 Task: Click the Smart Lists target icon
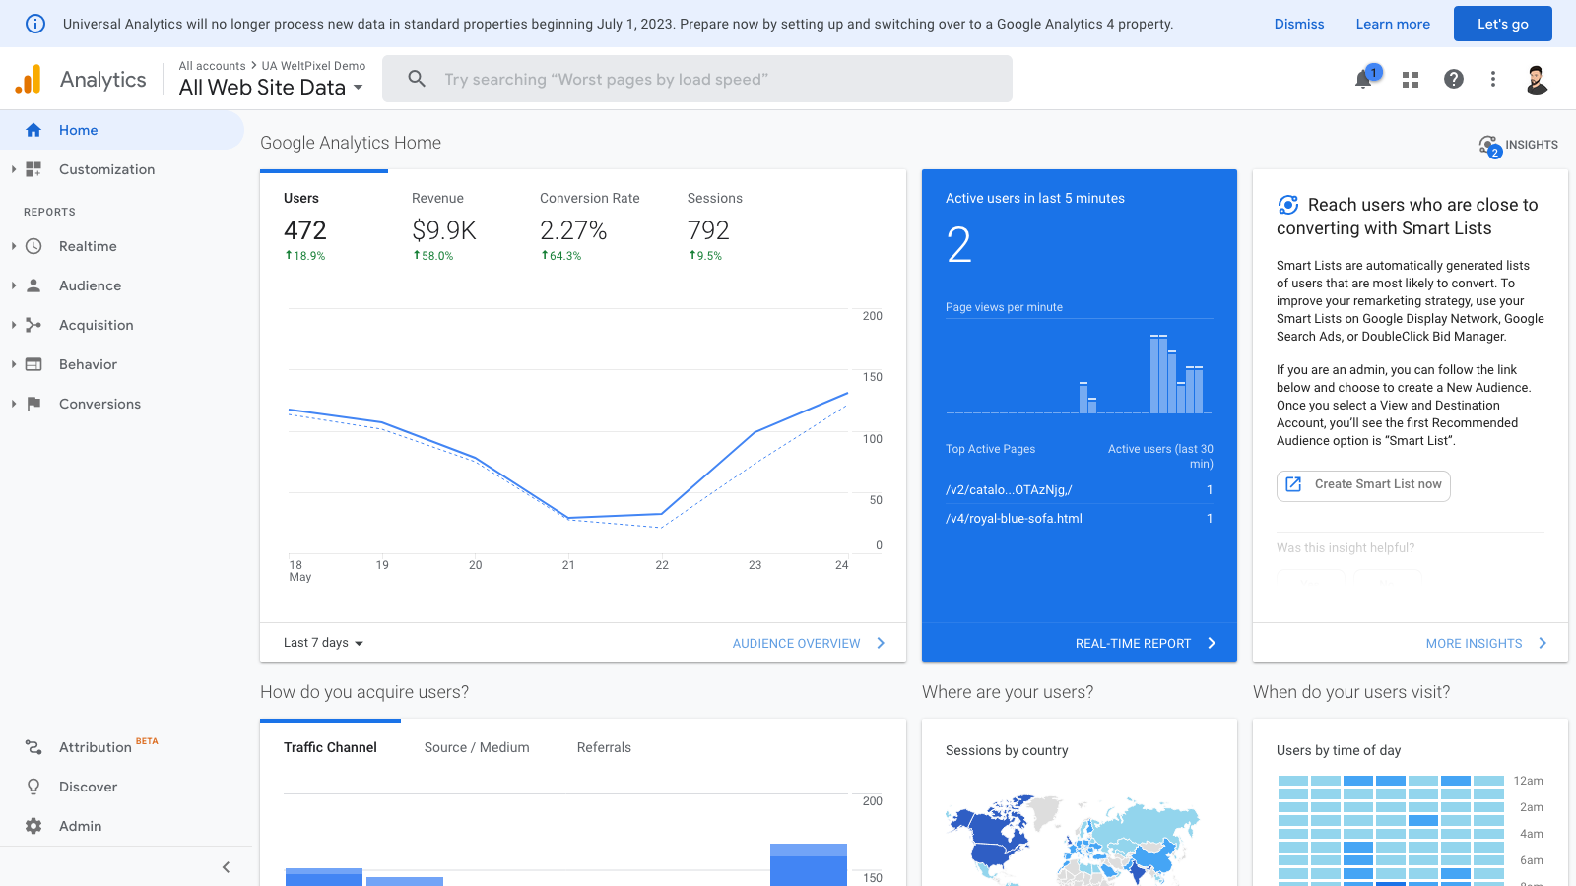[x=1287, y=205]
